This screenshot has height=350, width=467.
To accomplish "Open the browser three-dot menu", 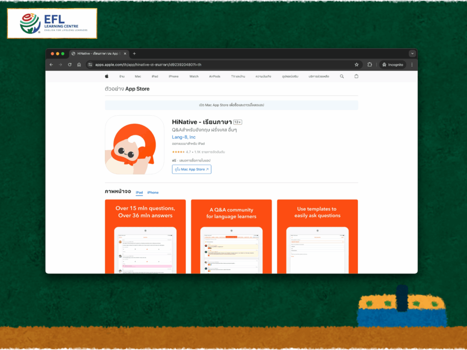I will [x=412, y=65].
